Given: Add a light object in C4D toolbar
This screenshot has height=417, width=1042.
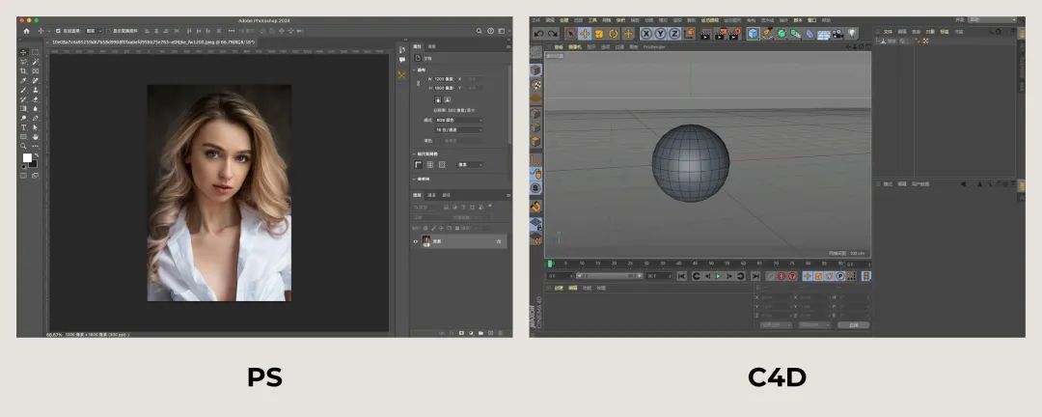Looking at the screenshot, I should coord(851,33).
